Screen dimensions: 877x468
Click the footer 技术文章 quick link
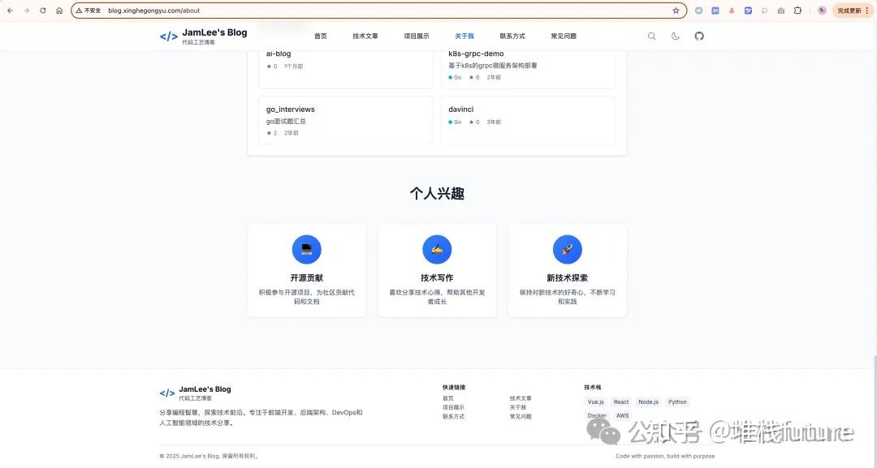521,398
